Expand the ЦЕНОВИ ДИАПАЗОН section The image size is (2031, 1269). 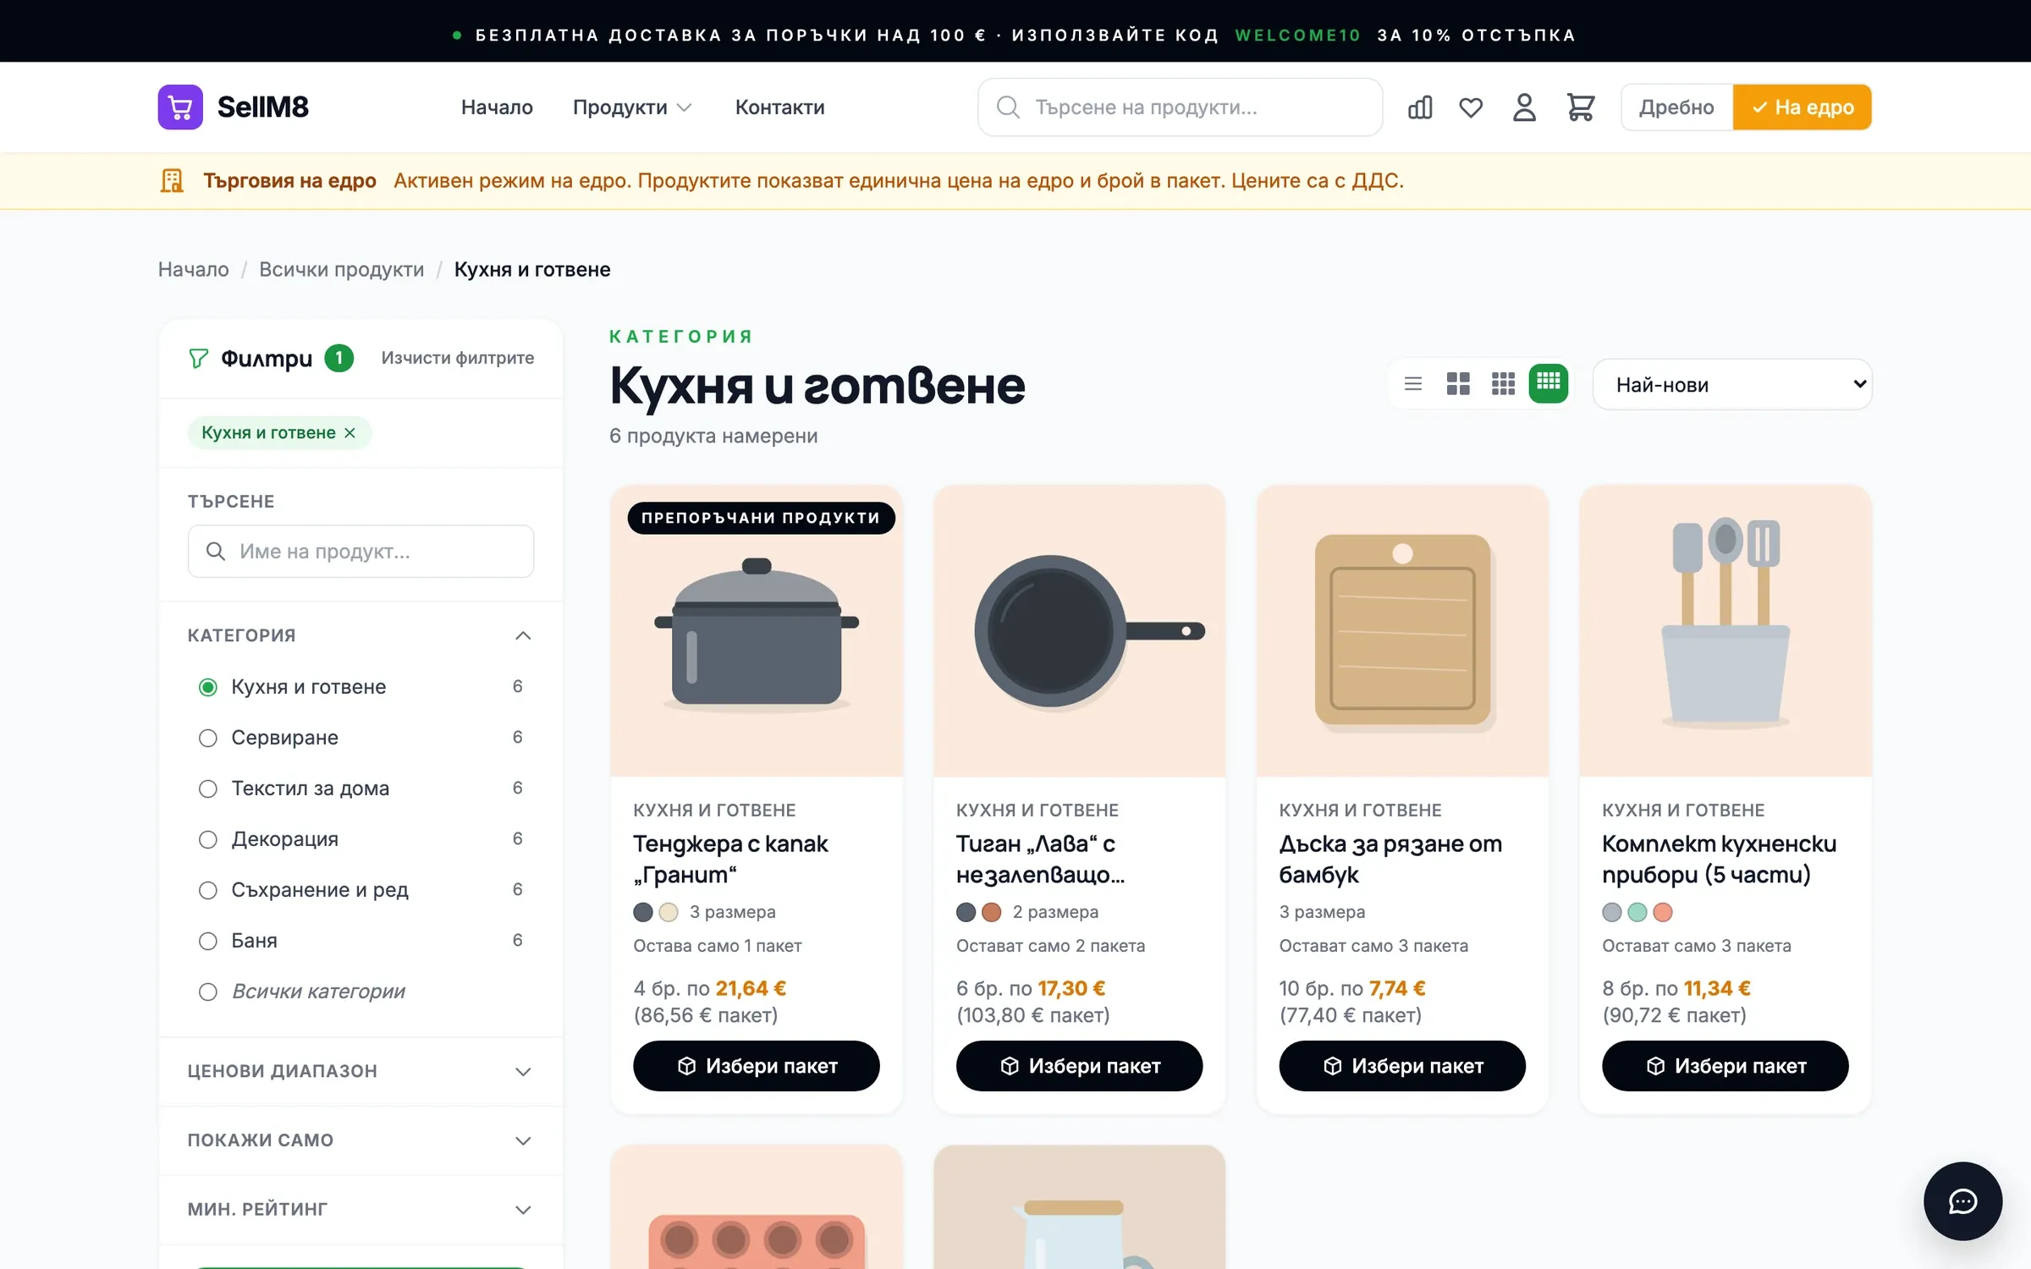(361, 1071)
